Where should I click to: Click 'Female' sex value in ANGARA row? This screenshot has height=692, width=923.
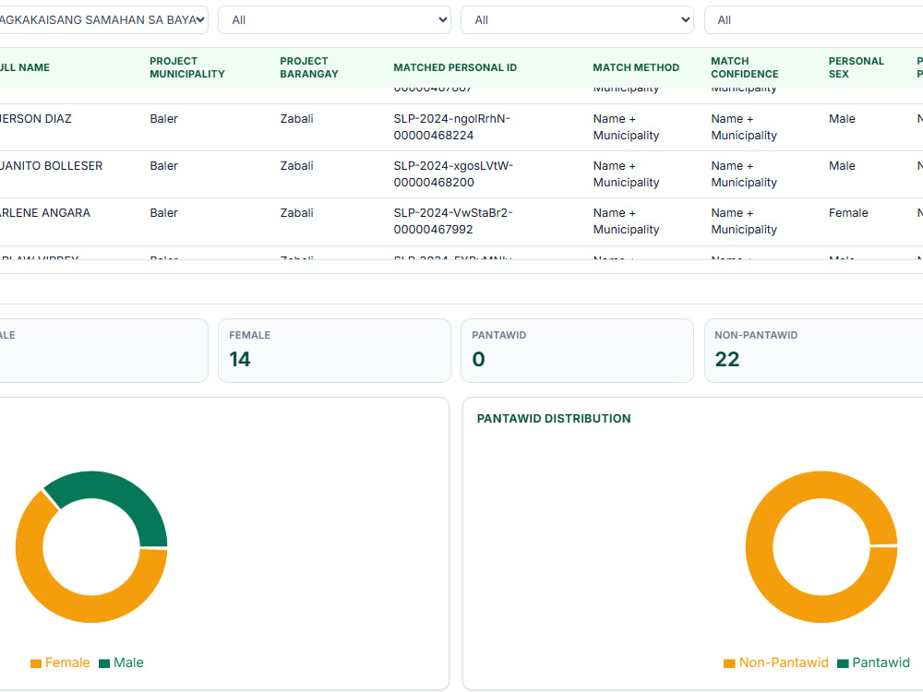point(848,213)
